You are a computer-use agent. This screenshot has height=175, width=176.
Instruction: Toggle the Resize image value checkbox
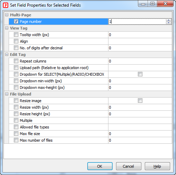[x=140, y=101]
